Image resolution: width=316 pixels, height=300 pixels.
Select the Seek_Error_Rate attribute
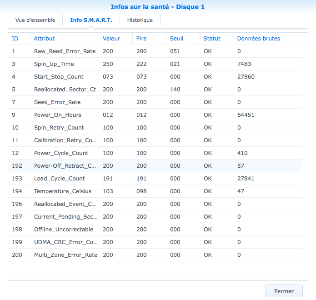(57, 102)
